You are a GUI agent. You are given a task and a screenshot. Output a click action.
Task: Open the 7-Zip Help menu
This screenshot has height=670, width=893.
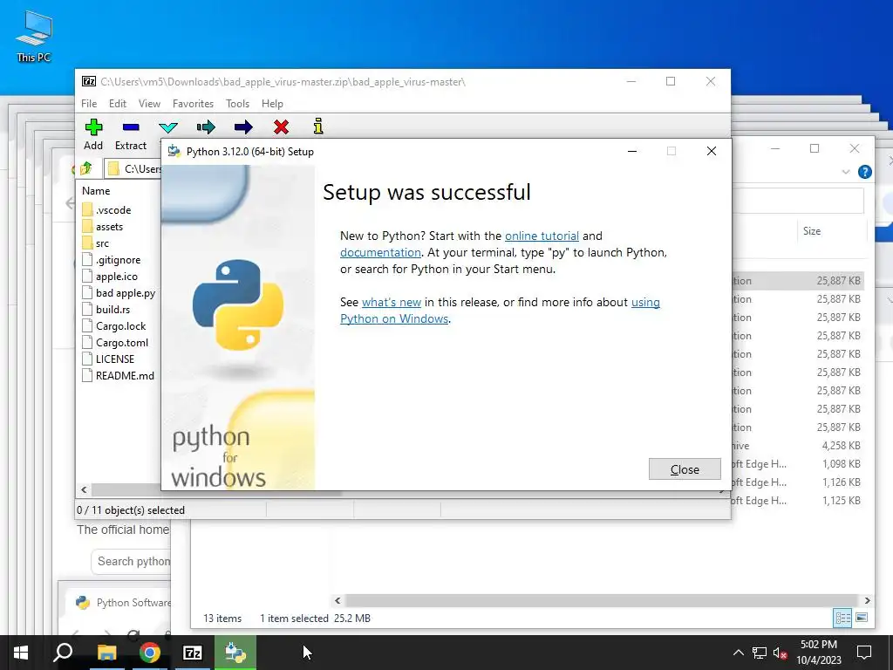tap(272, 104)
